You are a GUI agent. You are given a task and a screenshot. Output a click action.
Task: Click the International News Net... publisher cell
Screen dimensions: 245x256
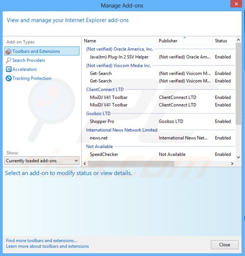[183, 138]
